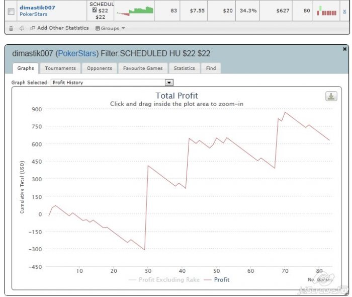This screenshot has height=297, width=352.
Task: Click Add Other Statistics
Action: tap(60, 28)
